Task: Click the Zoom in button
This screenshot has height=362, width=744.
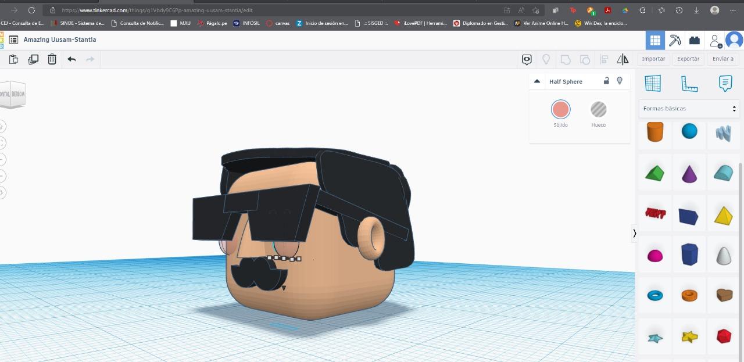Action: [2, 159]
